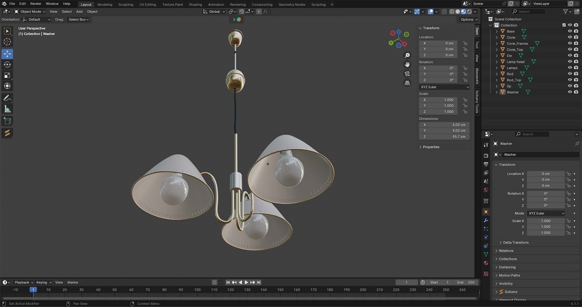Toggle lock on Location X in sidebar
The height and width of the screenshot is (307, 582).
[465, 43]
